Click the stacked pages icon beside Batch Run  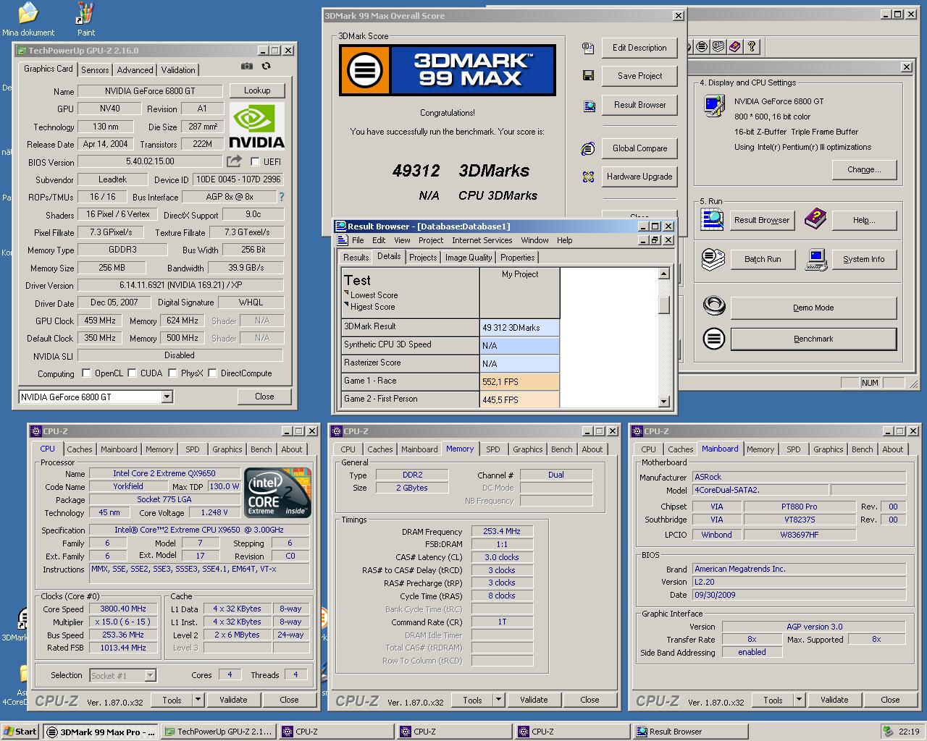[713, 258]
